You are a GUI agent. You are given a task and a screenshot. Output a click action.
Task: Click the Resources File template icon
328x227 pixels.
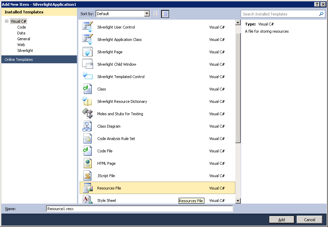tap(88, 188)
